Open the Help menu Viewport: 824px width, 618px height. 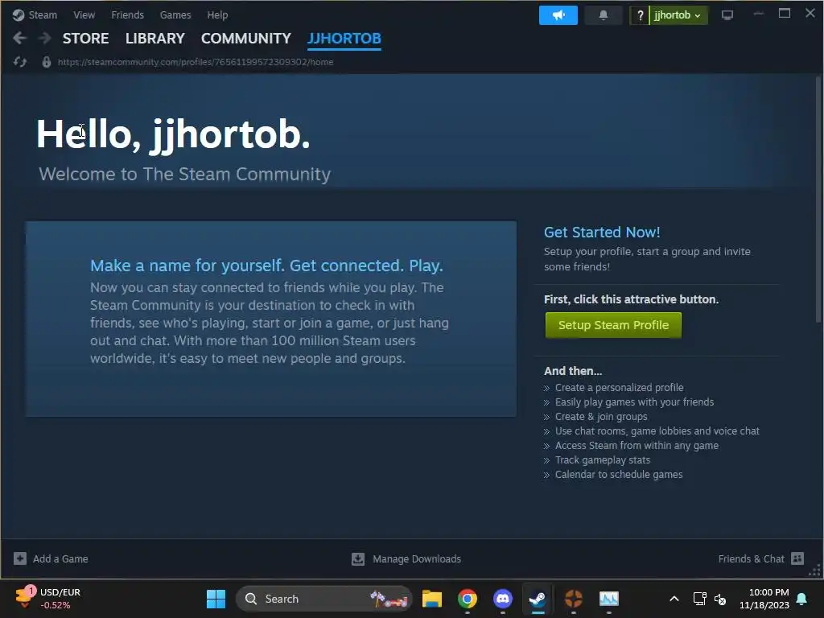[x=217, y=14]
